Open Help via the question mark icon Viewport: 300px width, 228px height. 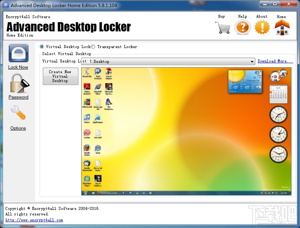(x=243, y=28)
